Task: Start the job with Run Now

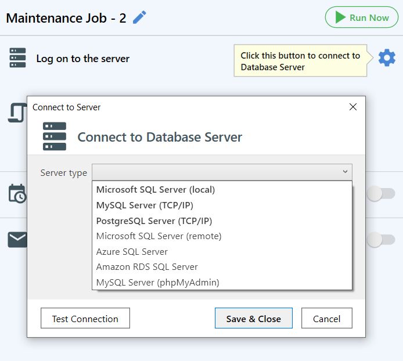Action: pos(361,17)
